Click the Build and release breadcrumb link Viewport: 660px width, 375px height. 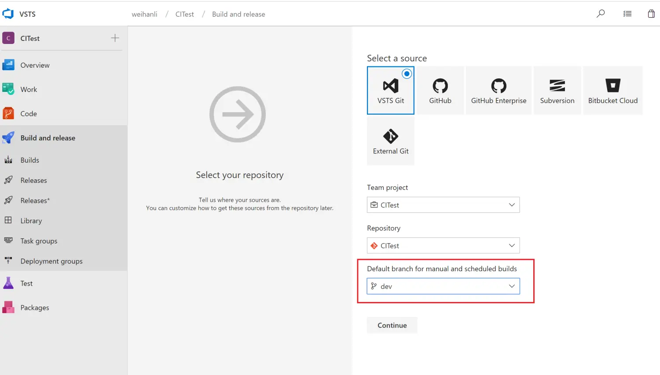[x=238, y=14]
